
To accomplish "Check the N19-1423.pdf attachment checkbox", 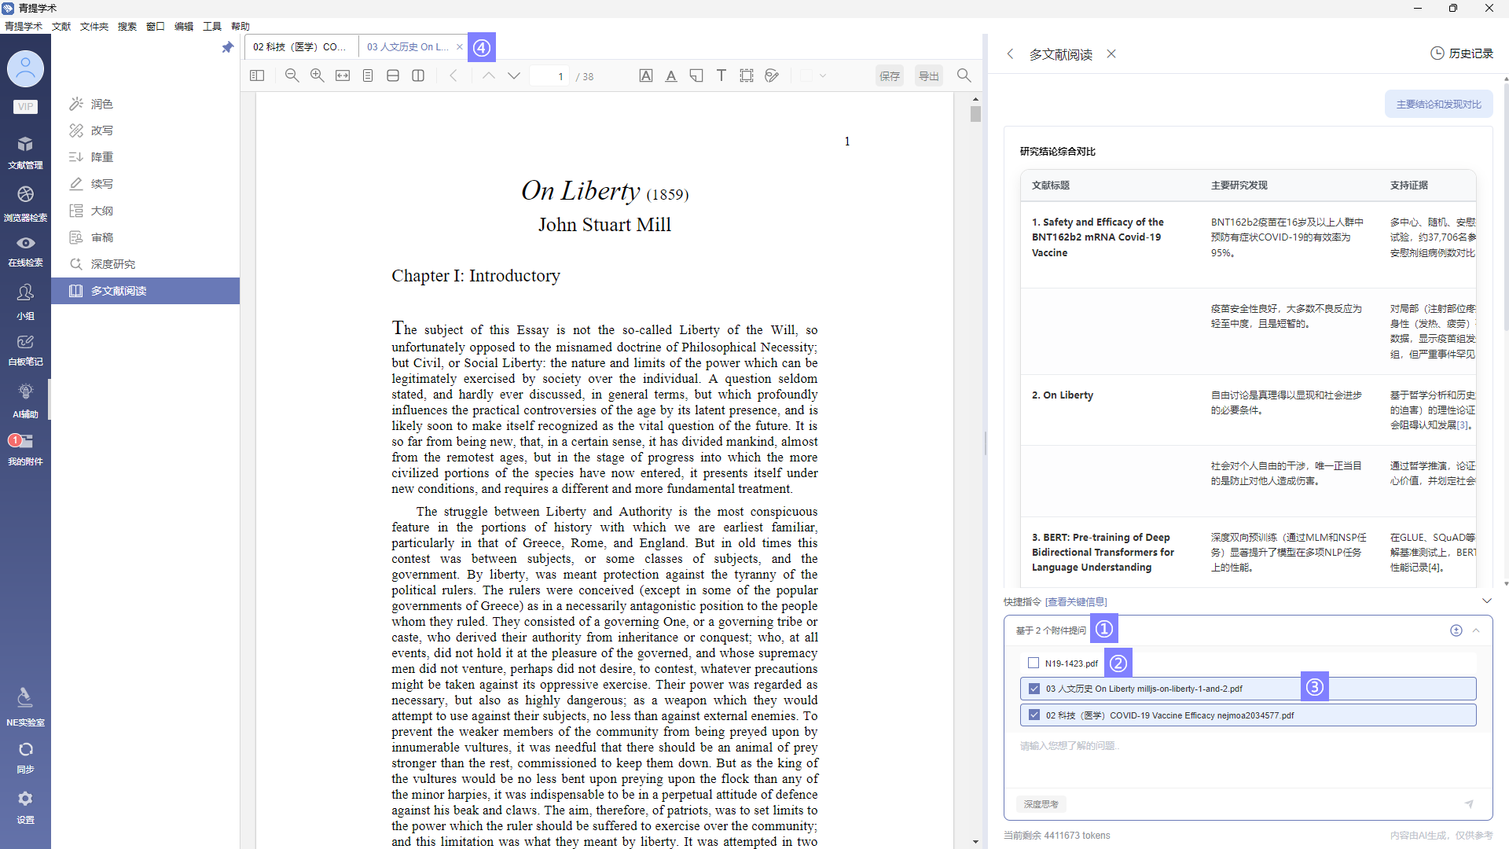I will (1034, 663).
